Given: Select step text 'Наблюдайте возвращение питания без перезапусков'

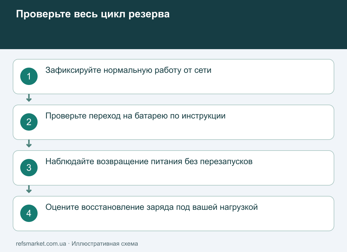Looking at the screenshot, I should pyautogui.click(x=149, y=162).
